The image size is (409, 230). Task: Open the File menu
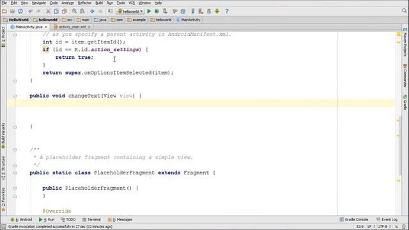(x=4, y=3)
